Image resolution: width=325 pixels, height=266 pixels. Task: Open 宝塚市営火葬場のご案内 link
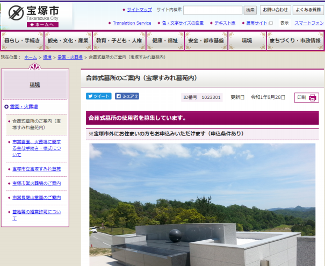click(x=37, y=183)
